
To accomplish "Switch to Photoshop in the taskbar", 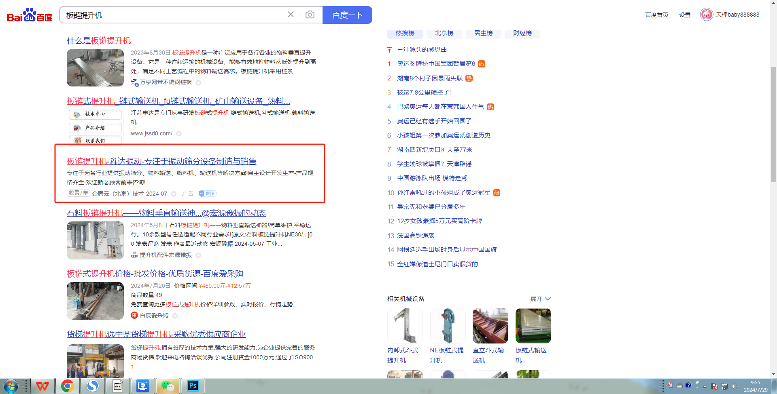I will (193, 386).
